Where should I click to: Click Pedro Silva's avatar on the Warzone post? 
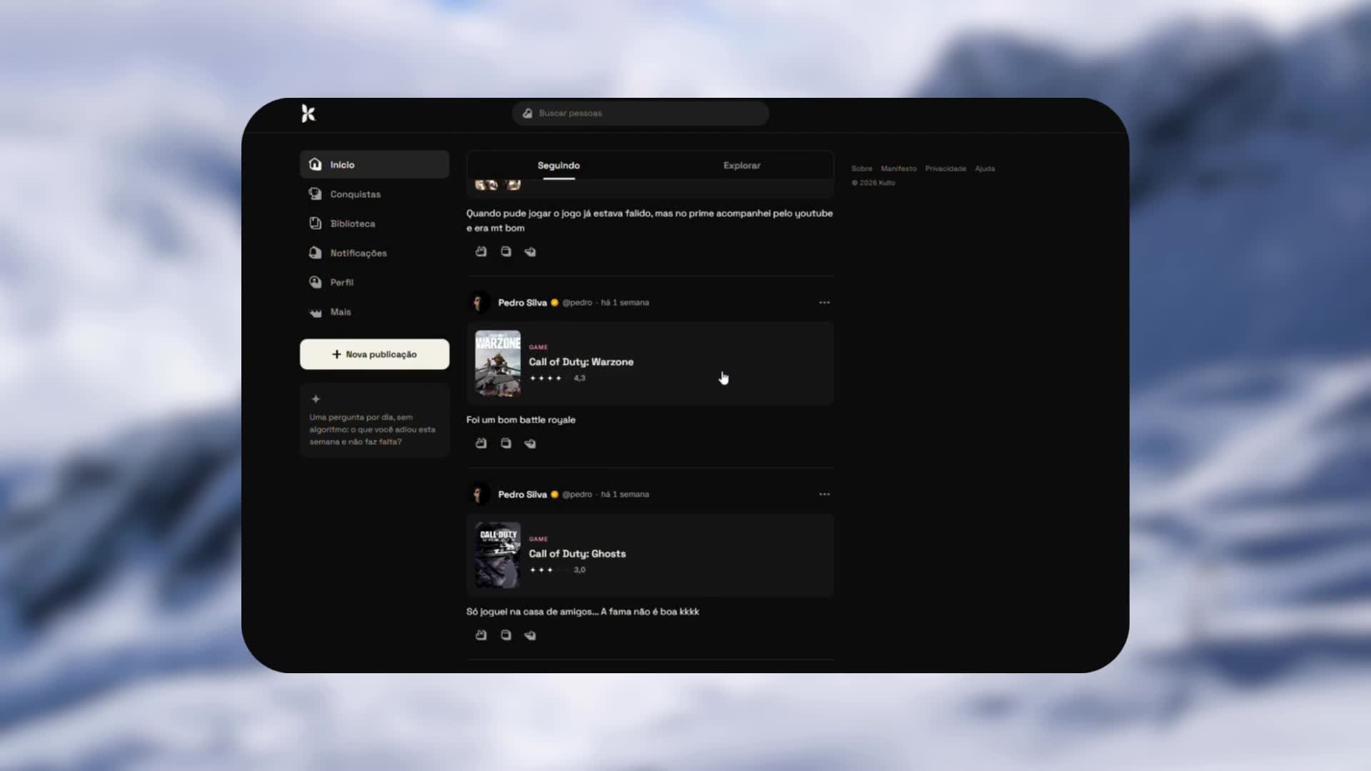(478, 303)
